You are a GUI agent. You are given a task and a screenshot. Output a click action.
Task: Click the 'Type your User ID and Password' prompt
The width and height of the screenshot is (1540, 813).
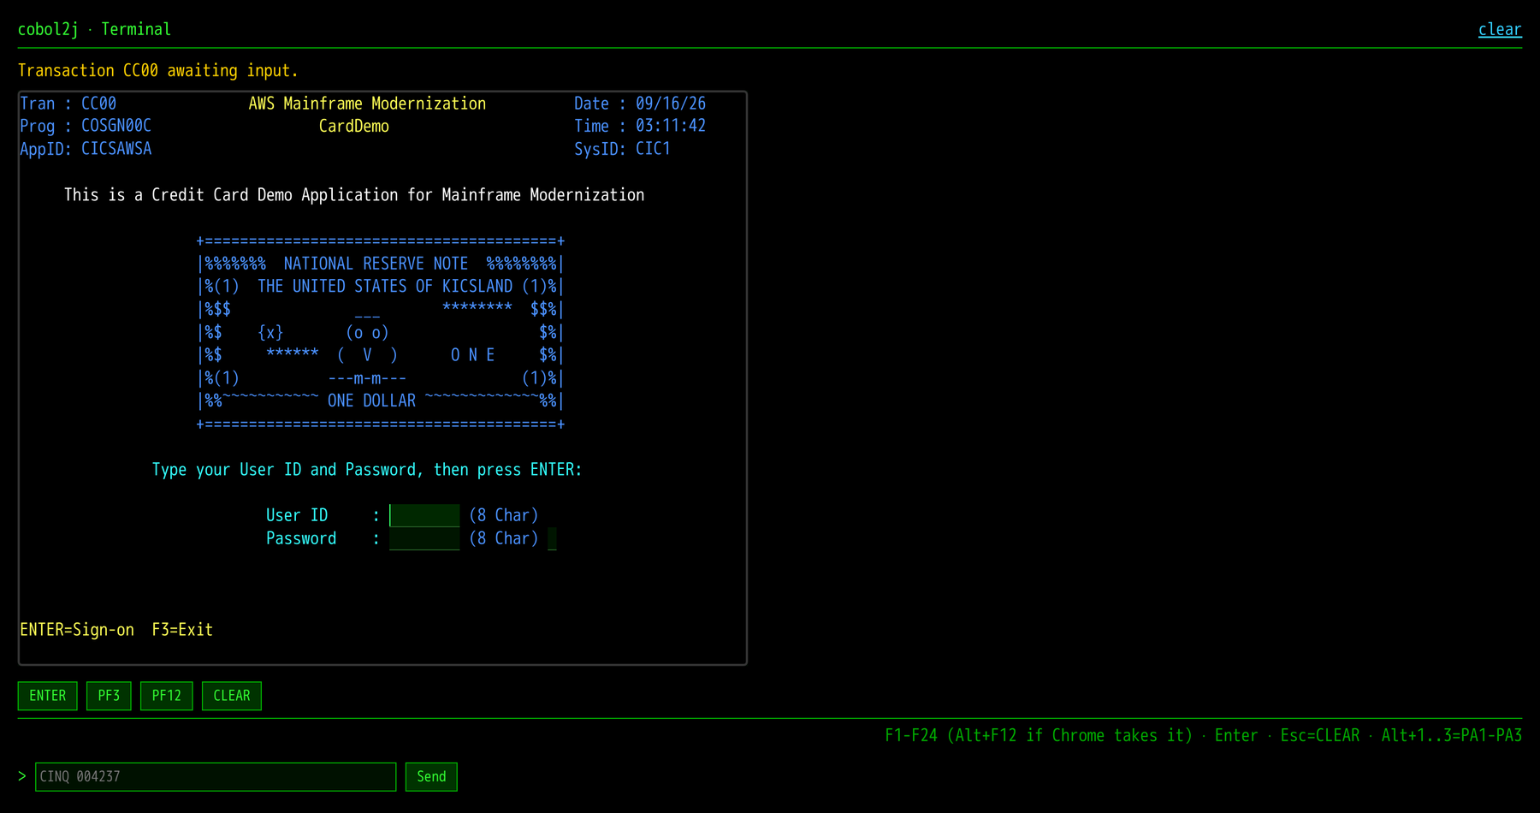[x=367, y=470]
